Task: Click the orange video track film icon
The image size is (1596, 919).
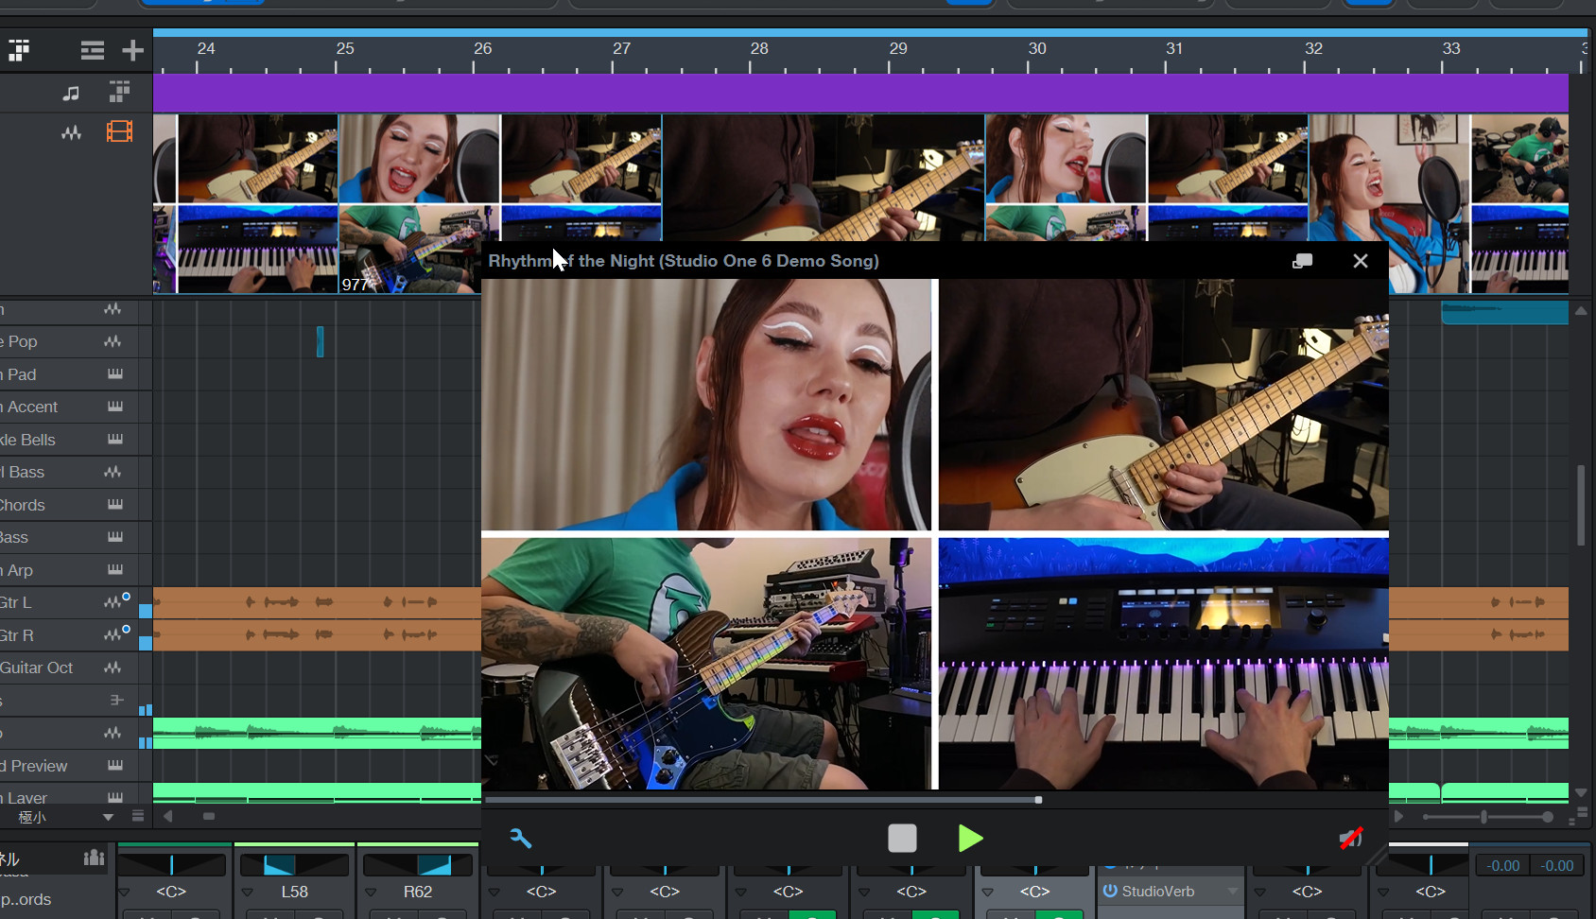Action: pos(119,131)
